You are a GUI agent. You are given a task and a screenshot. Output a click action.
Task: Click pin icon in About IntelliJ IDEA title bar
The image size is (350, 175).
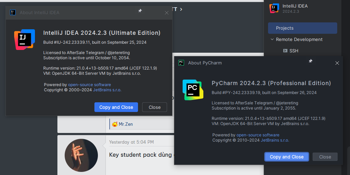[140, 11]
